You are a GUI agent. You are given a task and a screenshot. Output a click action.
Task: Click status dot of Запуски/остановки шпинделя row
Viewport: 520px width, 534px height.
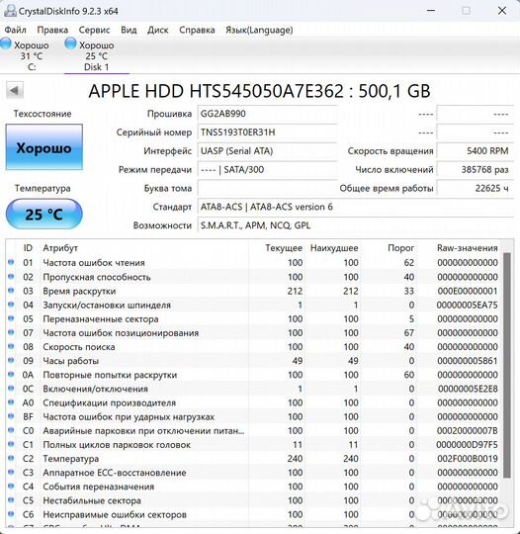(x=11, y=305)
